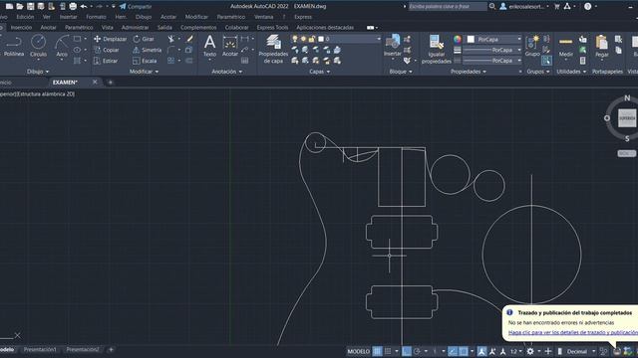
Task: Toggle 2D object snap in status bar
Action: [x=463, y=351]
